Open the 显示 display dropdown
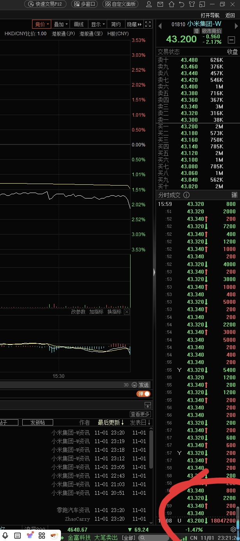The image size is (240, 541). click(x=98, y=24)
